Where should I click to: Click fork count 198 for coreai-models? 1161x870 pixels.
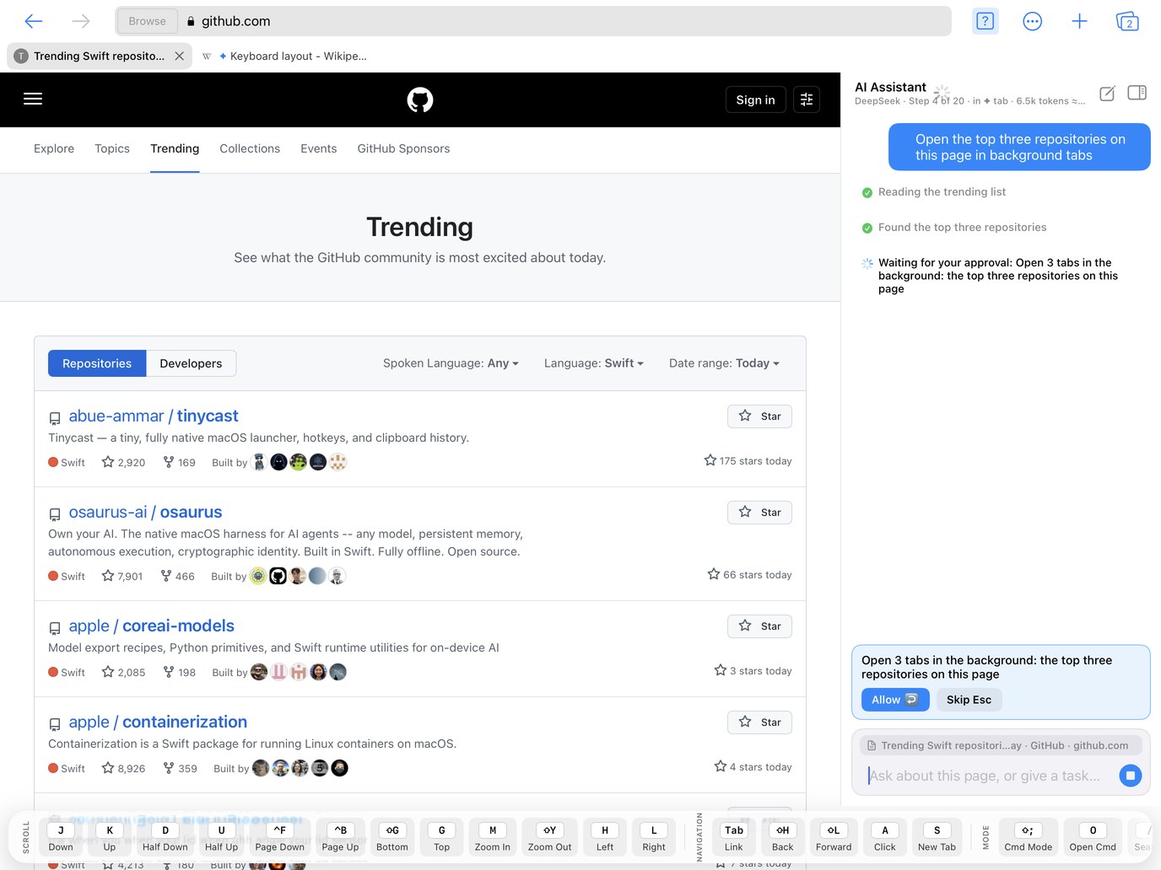coord(179,672)
